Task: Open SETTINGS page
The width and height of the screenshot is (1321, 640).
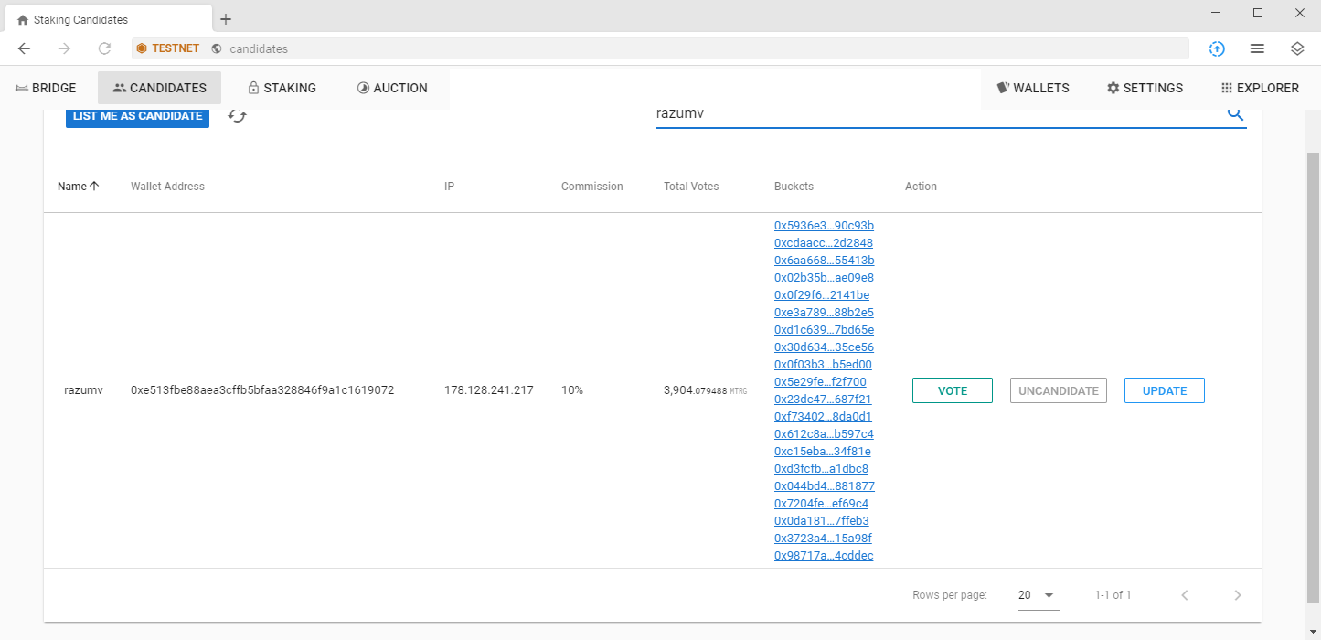Action: 1145,88
